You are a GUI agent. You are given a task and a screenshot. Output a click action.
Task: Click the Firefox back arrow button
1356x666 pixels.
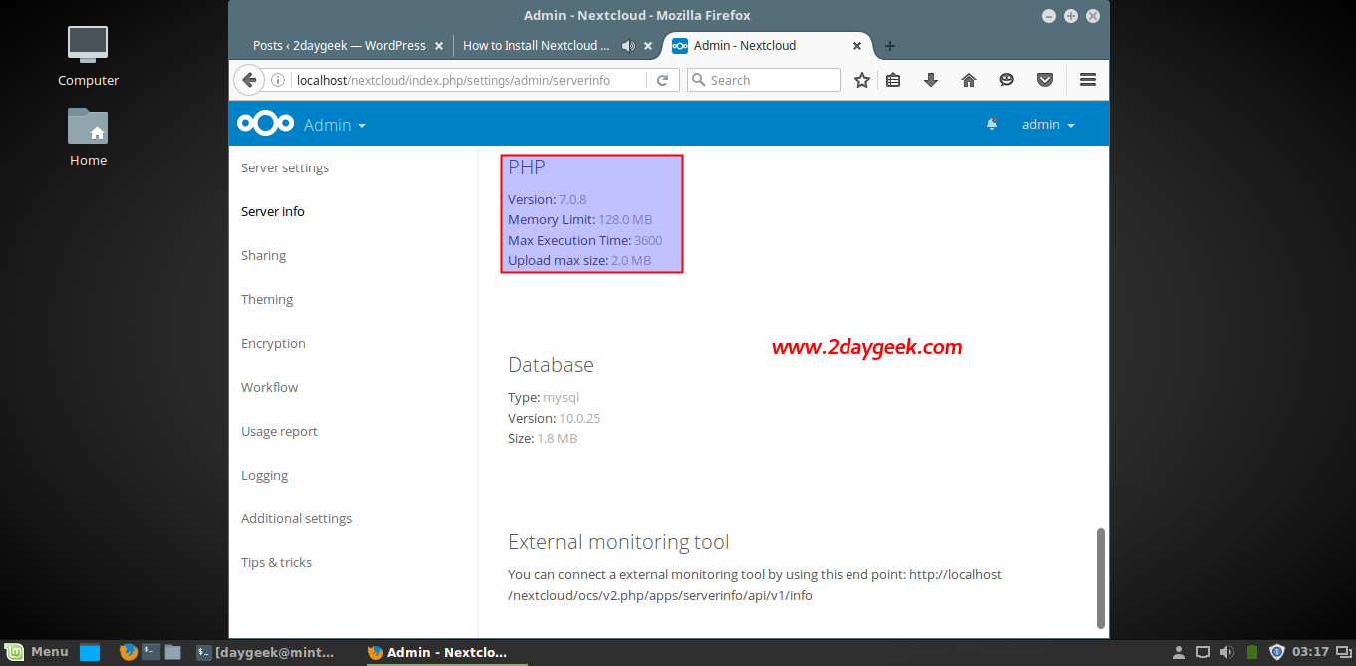pos(249,80)
